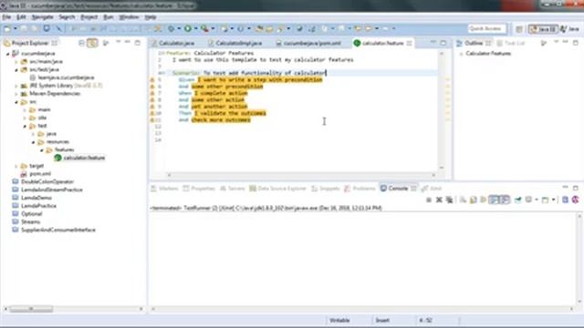584x328 pixels.
Task: Switch to the Java EE perspective
Action: pyautogui.click(x=543, y=29)
